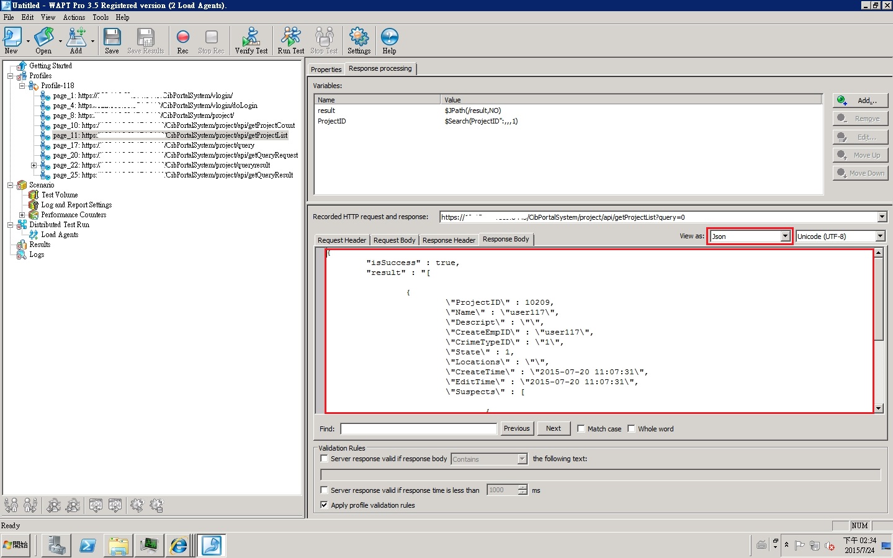This screenshot has height=558, width=893.
Task: Switch to the Request Header tab
Action: (x=341, y=240)
